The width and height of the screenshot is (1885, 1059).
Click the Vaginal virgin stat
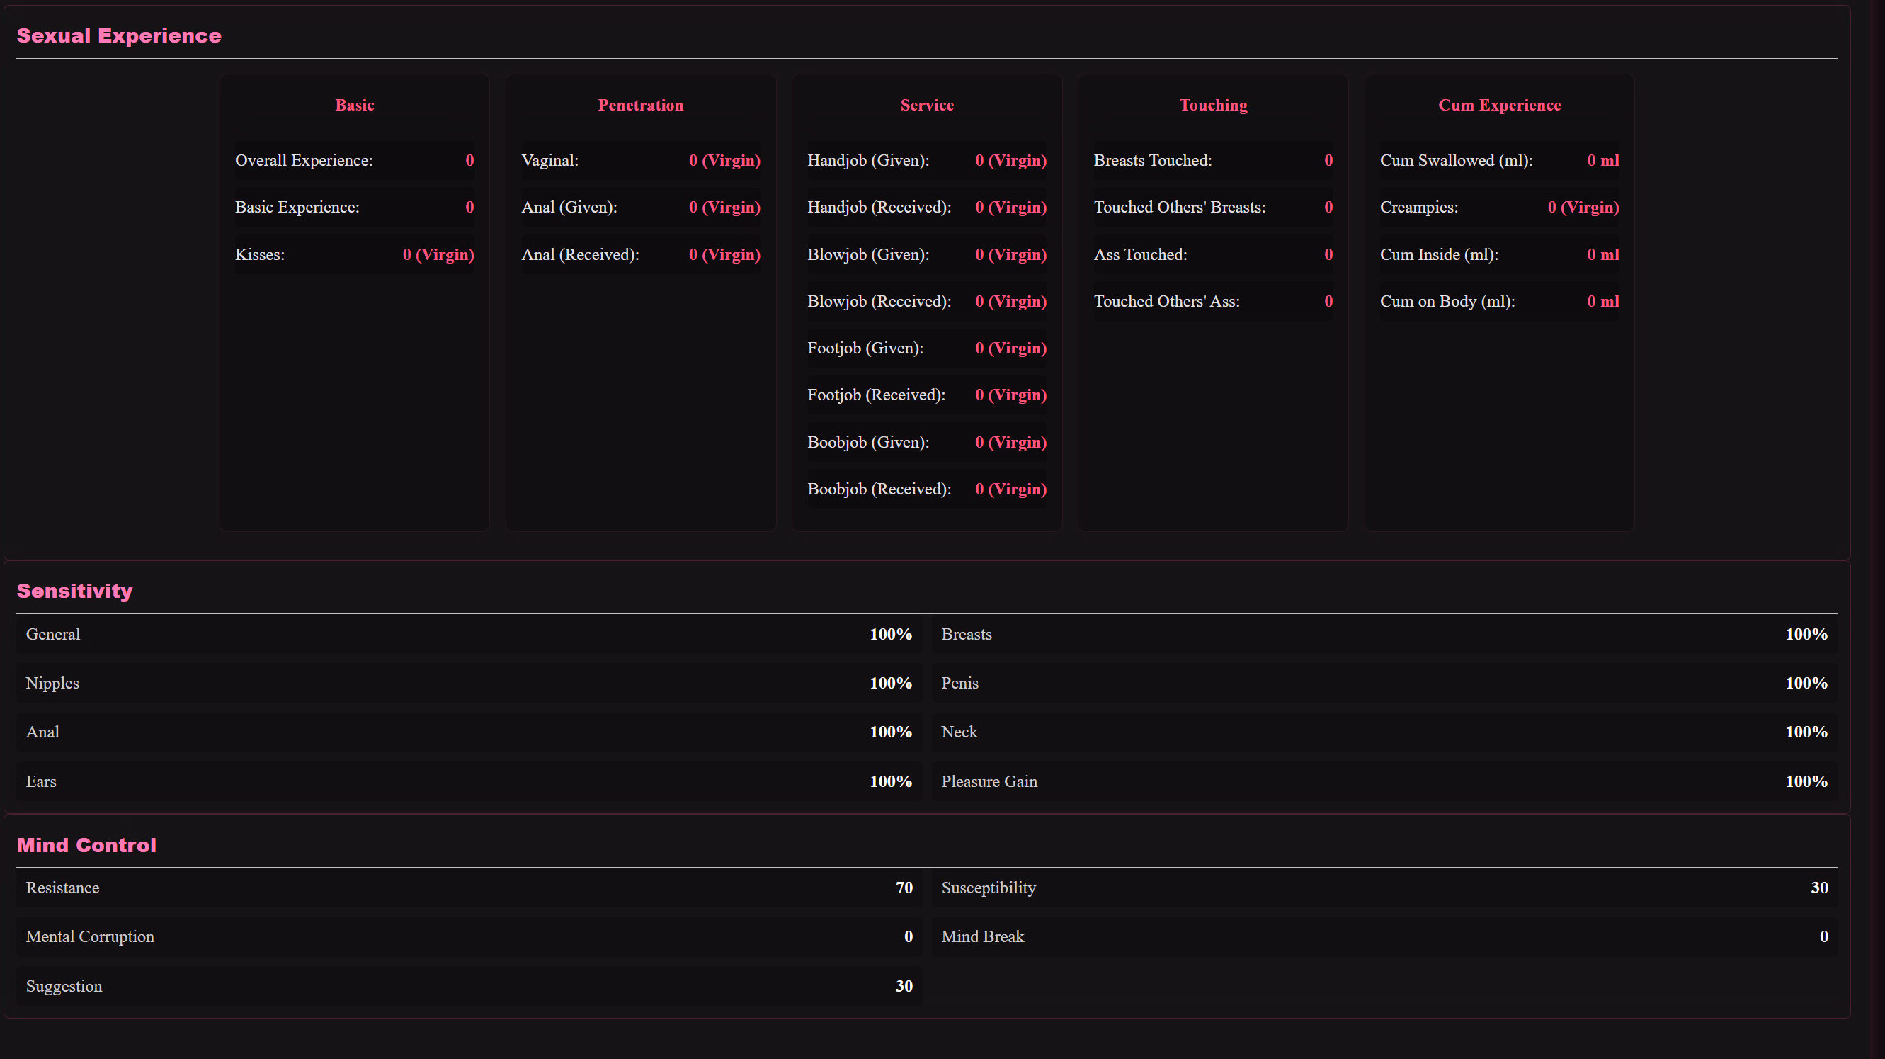[640, 160]
